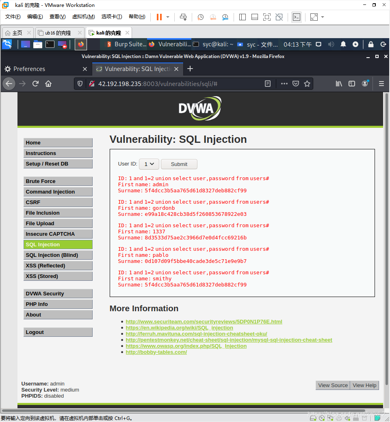The image size is (390, 422).
Task: Click the Submit button
Action: click(x=179, y=164)
